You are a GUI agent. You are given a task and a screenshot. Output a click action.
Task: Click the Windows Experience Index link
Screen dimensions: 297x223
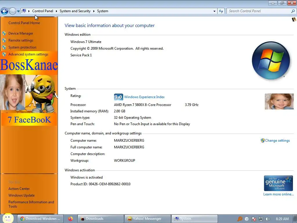coord(144,97)
